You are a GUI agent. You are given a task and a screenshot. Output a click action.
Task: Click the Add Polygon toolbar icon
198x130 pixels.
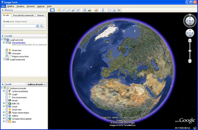[64, 10]
